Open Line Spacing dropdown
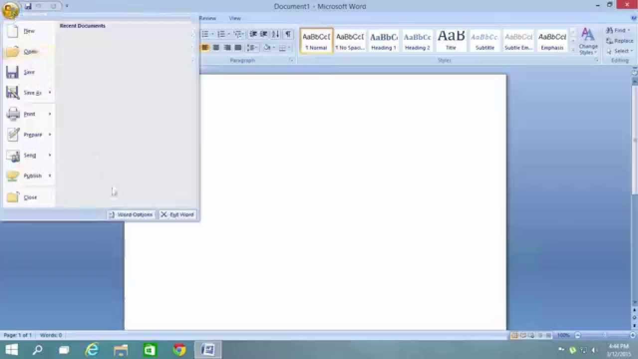Screen dimensions: 638x359 coord(252,48)
